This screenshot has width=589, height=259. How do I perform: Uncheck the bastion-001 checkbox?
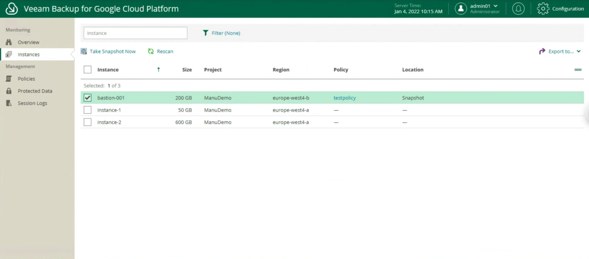pyautogui.click(x=88, y=98)
